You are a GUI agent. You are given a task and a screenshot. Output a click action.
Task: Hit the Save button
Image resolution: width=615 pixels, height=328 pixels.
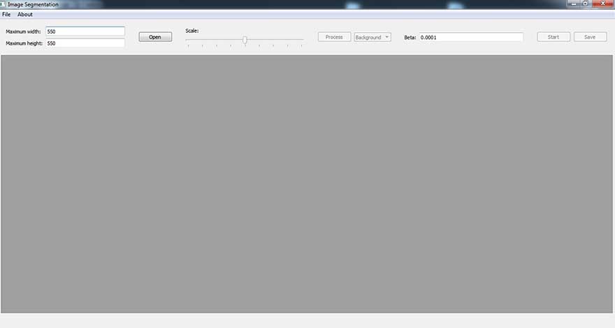click(590, 37)
